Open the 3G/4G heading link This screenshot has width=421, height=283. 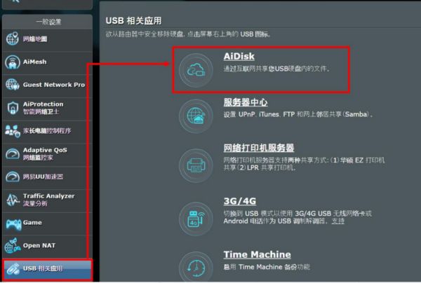click(x=239, y=201)
